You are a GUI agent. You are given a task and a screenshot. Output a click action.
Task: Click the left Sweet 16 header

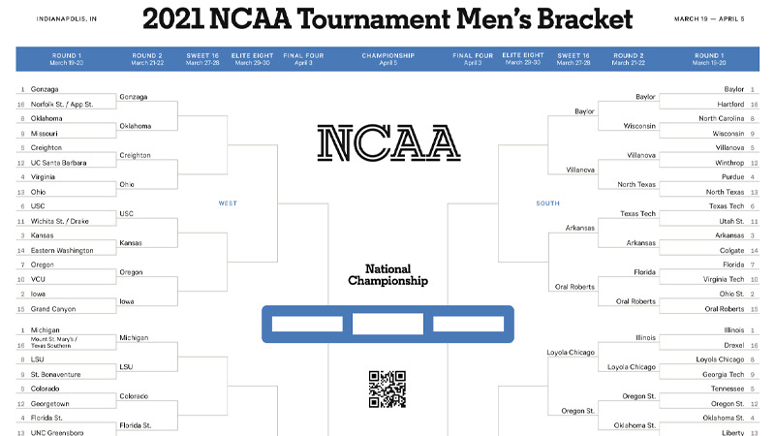click(202, 59)
